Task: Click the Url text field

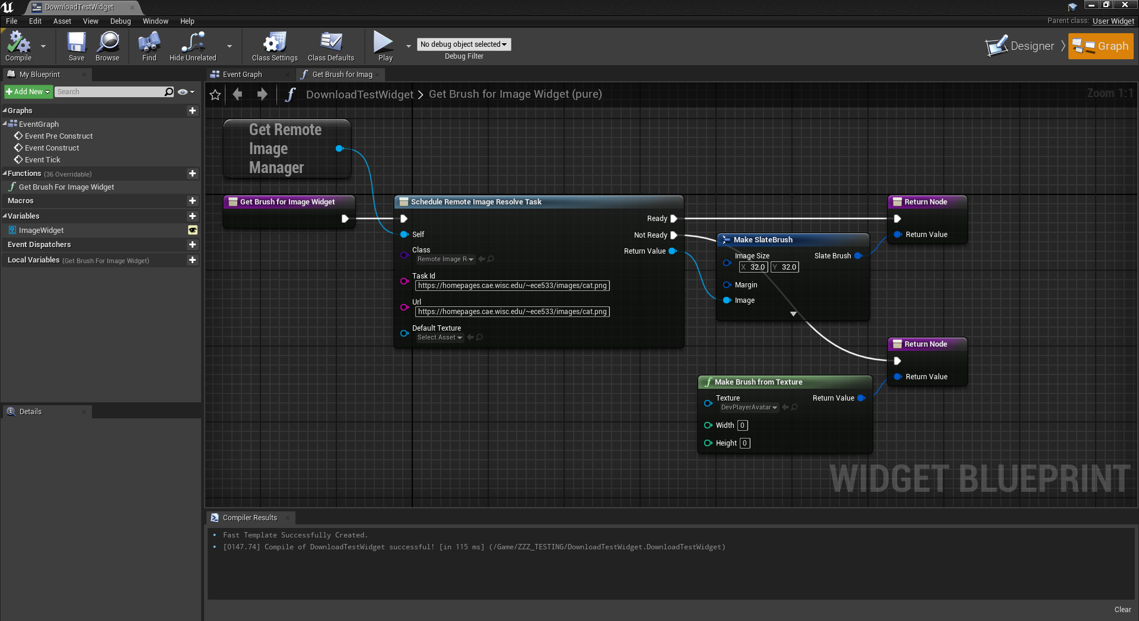Action: click(513, 312)
